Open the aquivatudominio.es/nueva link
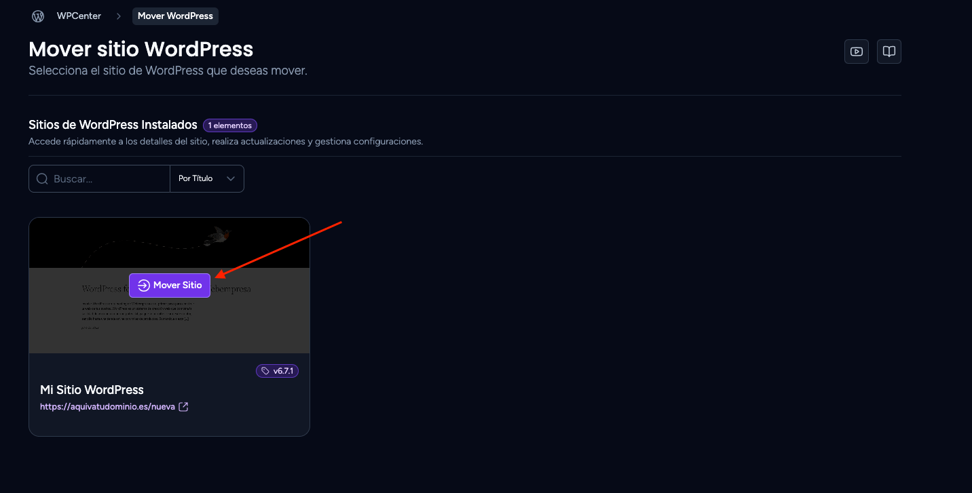Image resolution: width=972 pixels, height=493 pixels. click(x=107, y=407)
